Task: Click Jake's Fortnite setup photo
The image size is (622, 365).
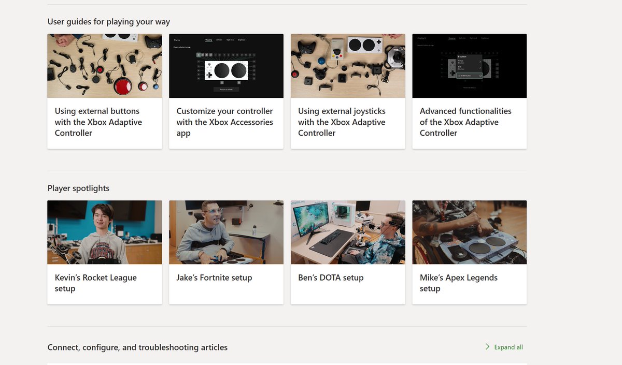Action: pos(226,232)
